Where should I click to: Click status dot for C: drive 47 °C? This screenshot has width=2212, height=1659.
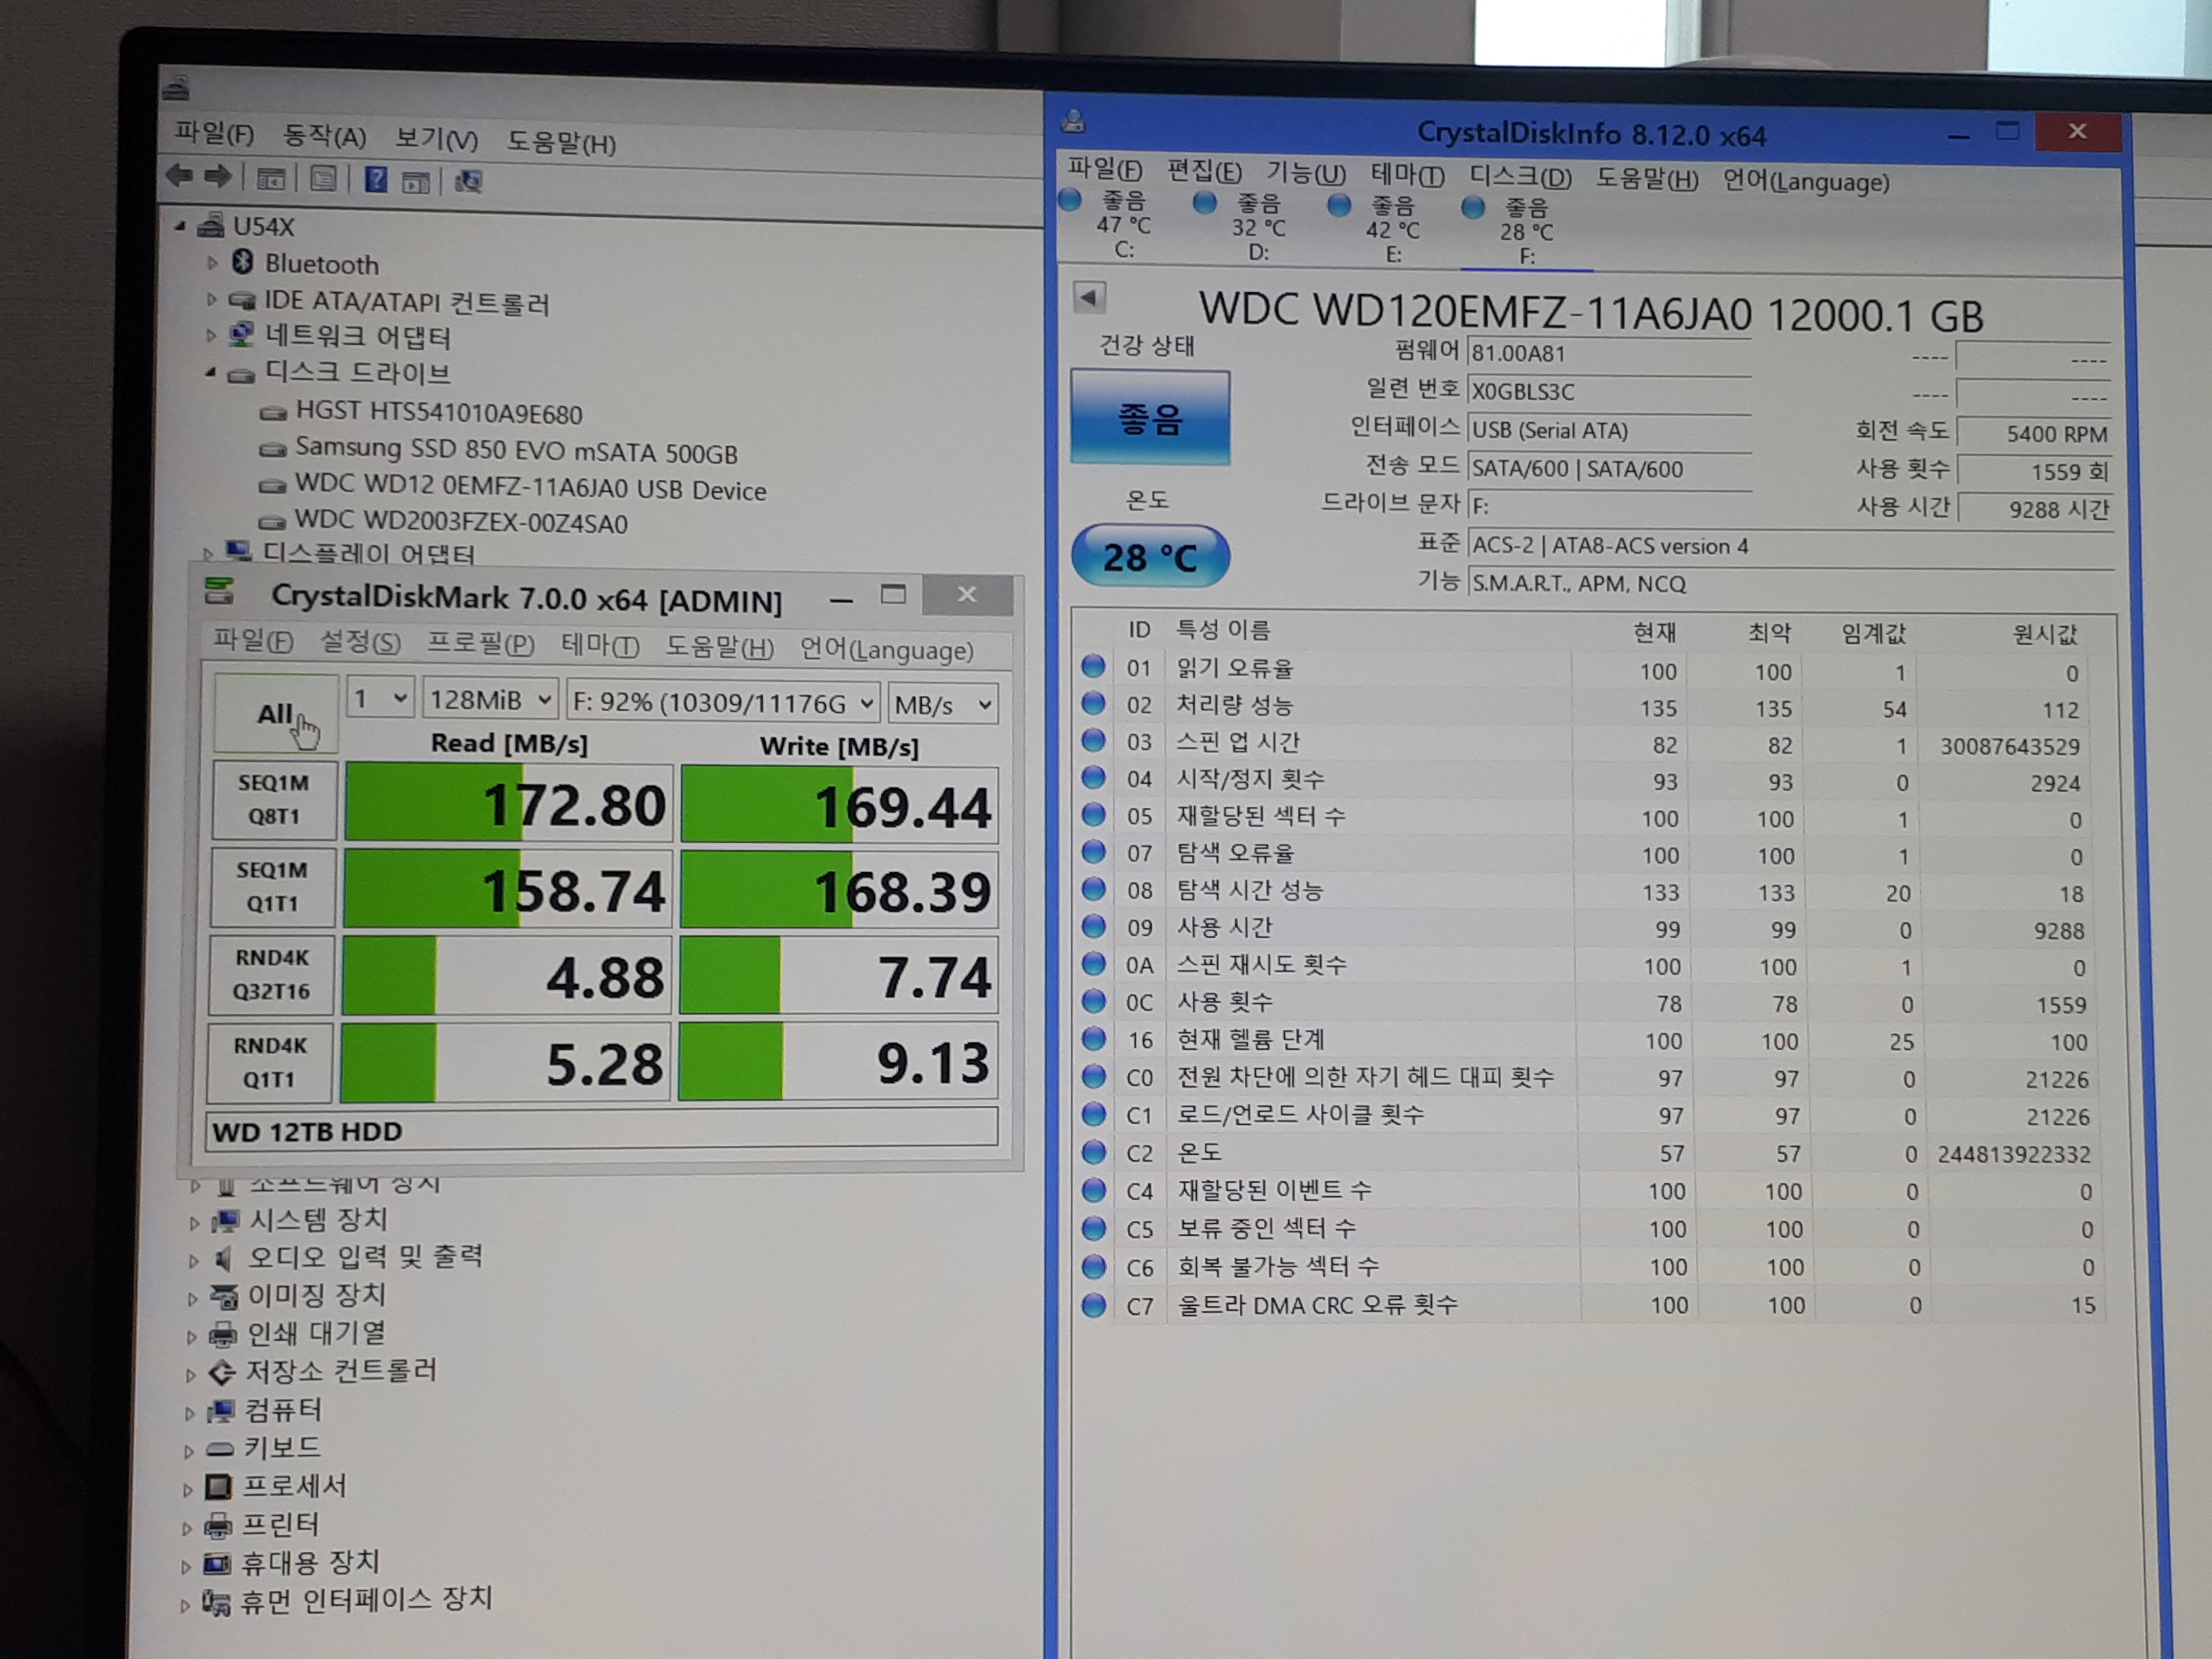pos(1070,200)
